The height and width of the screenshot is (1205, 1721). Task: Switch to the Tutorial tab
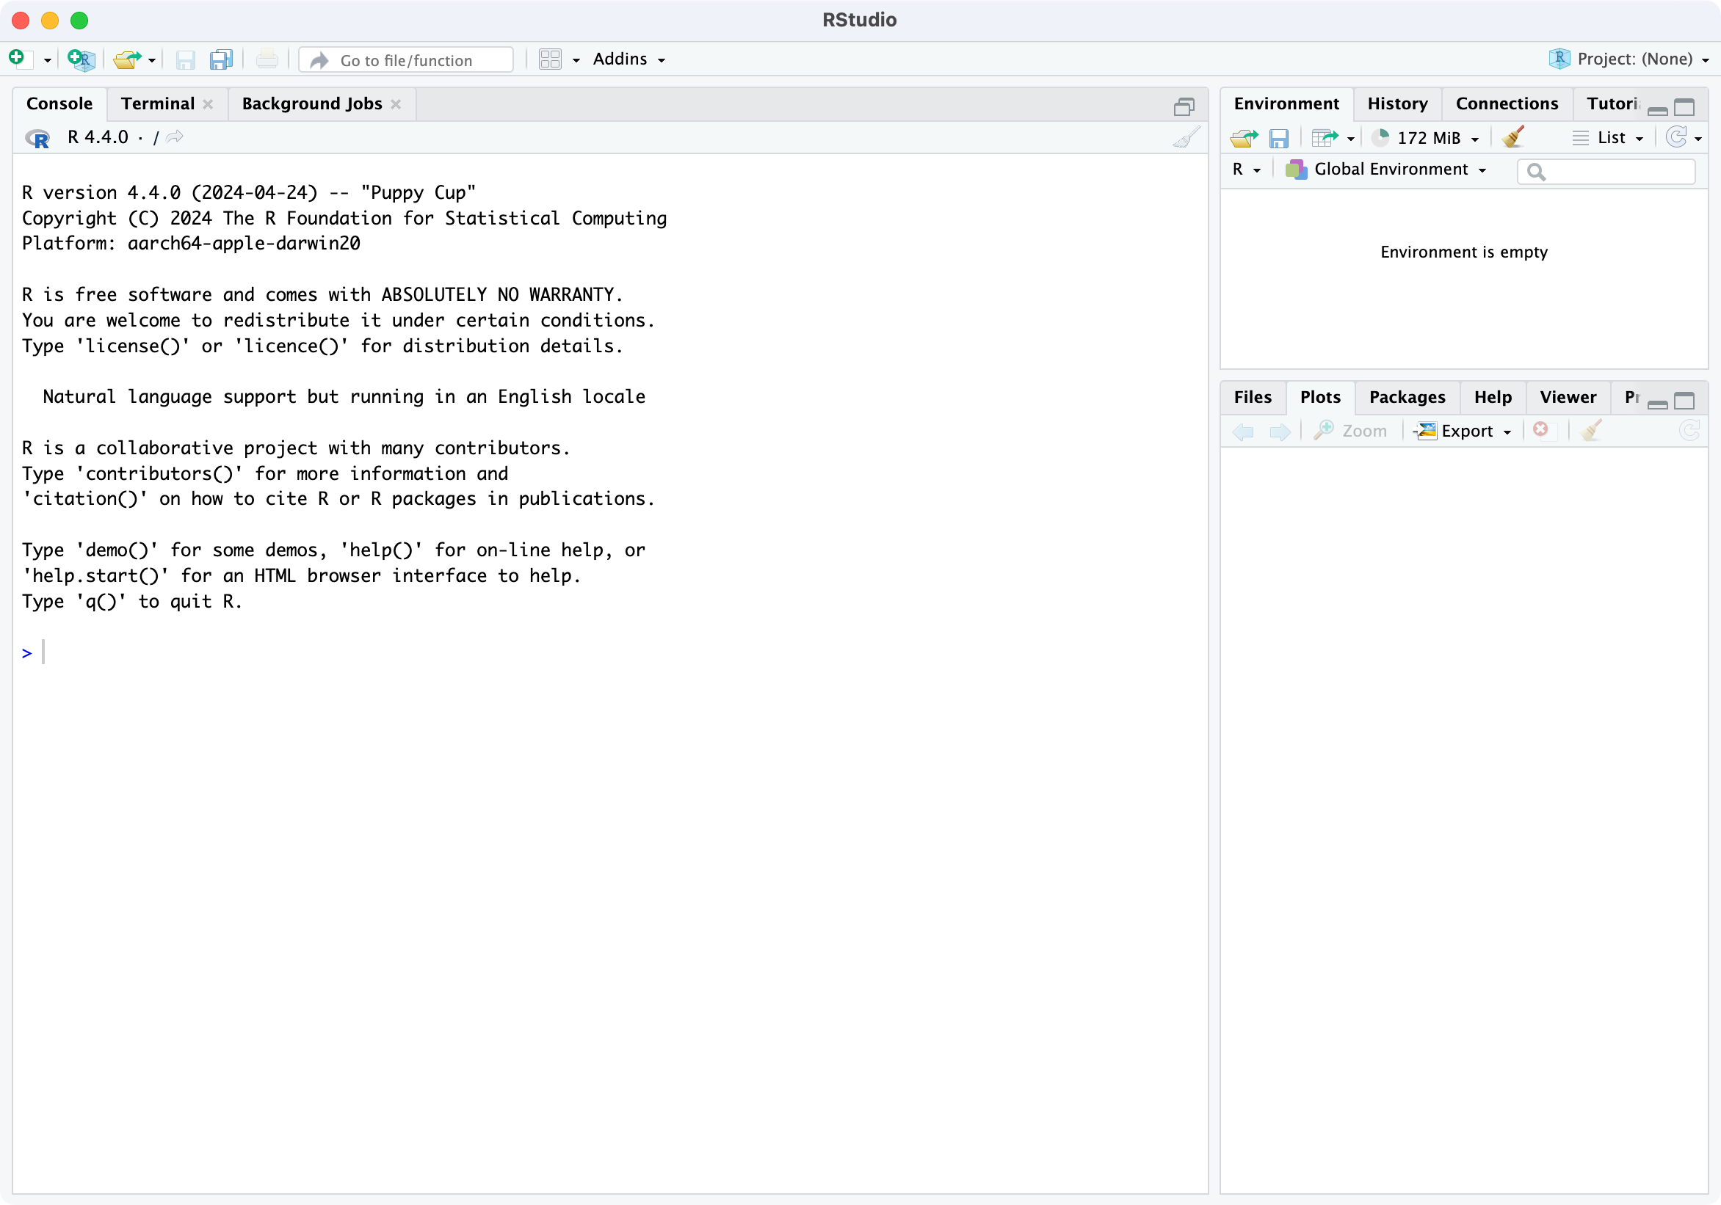pyautogui.click(x=1613, y=103)
